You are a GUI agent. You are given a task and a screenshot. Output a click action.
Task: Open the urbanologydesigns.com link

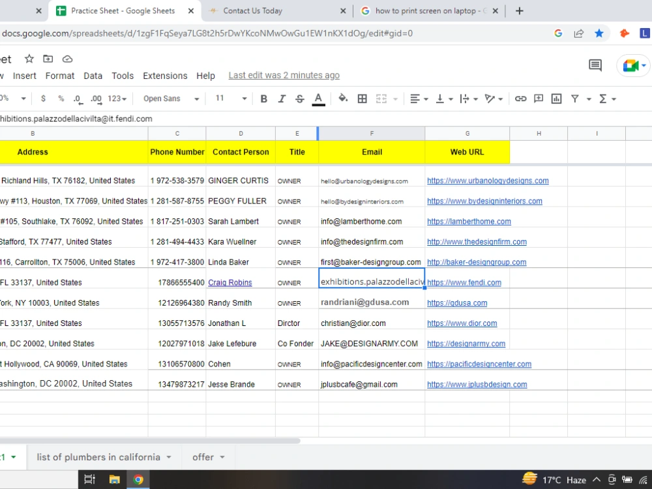click(x=488, y=181)
